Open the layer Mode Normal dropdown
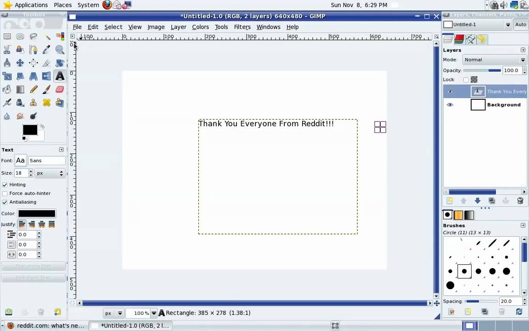 495,60
